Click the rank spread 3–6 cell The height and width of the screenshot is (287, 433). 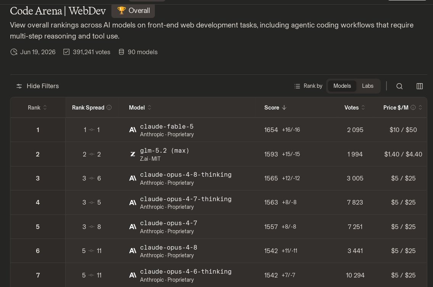coord(92,179)
